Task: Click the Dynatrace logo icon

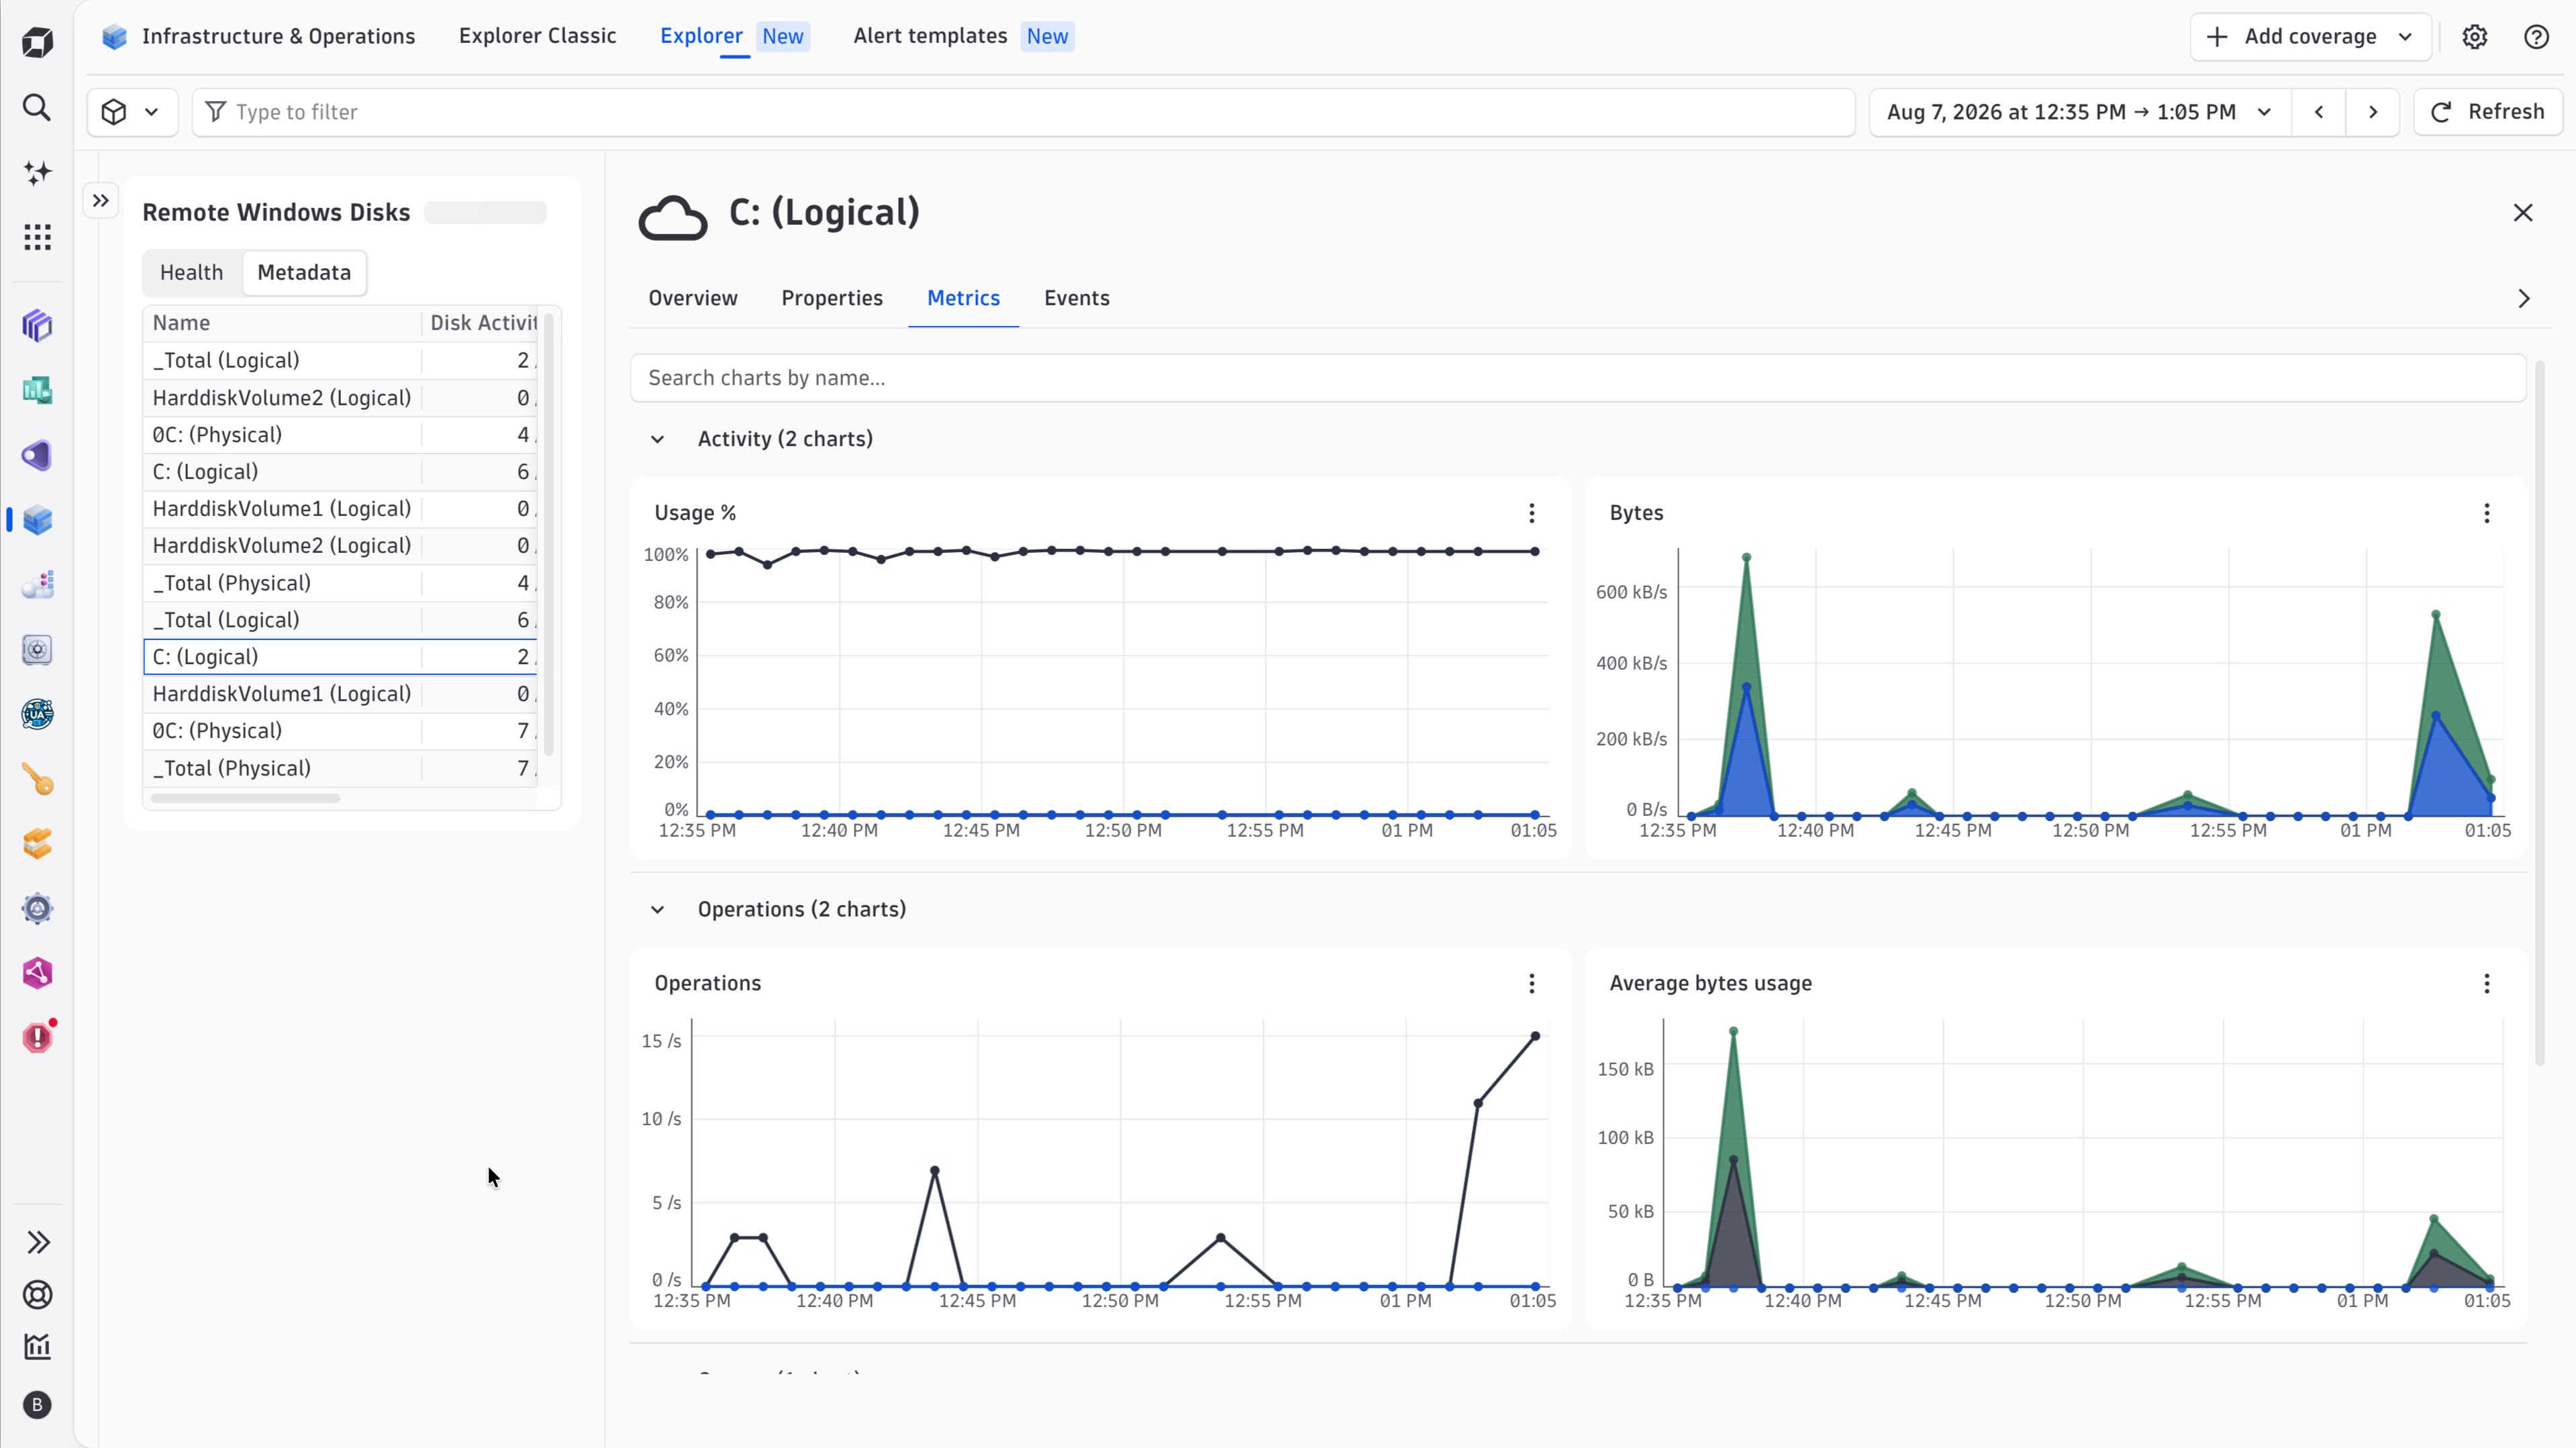Action: click(x=37, y=42)
